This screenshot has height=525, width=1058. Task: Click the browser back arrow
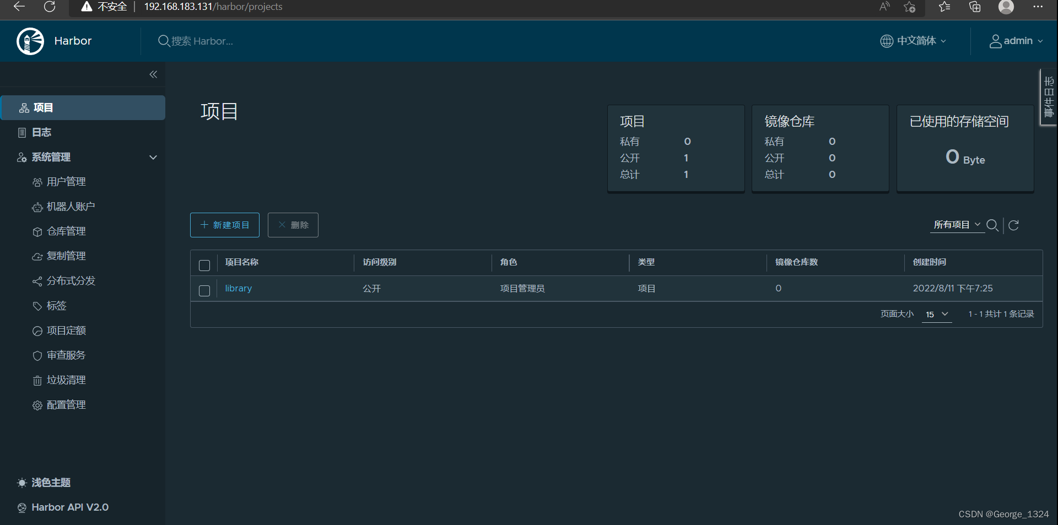click(x=19, y=7)
